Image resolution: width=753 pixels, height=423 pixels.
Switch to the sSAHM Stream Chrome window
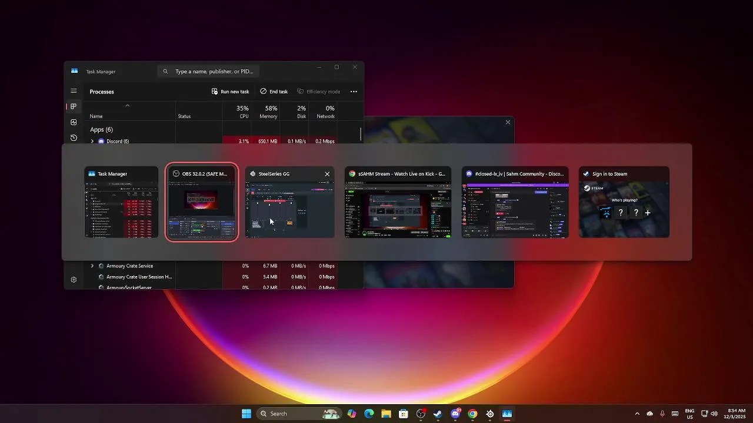398,202
